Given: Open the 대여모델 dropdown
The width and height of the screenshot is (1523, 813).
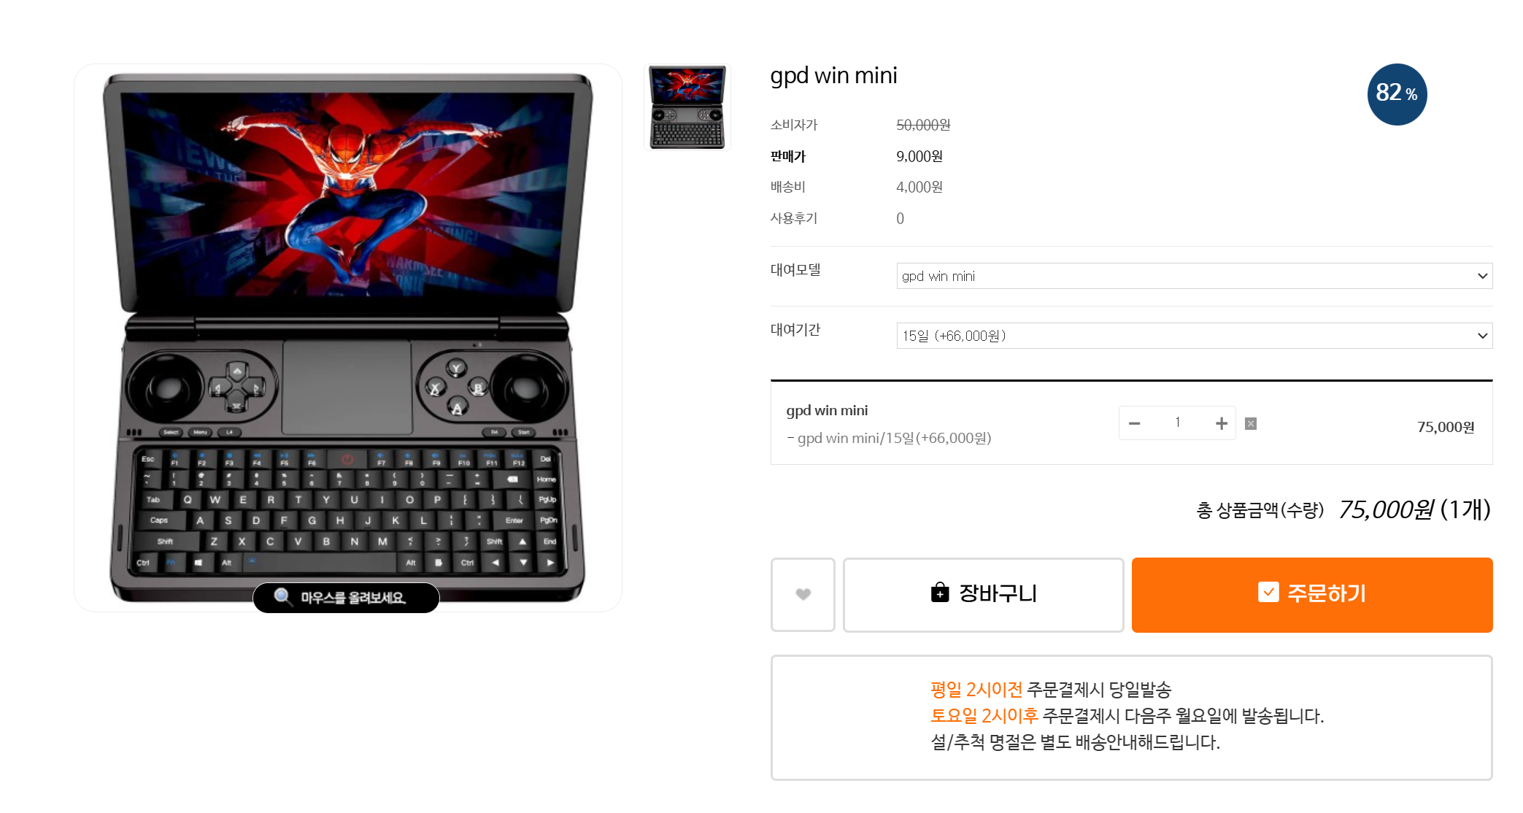Looking at the screenshot, I should (1194, 276).
